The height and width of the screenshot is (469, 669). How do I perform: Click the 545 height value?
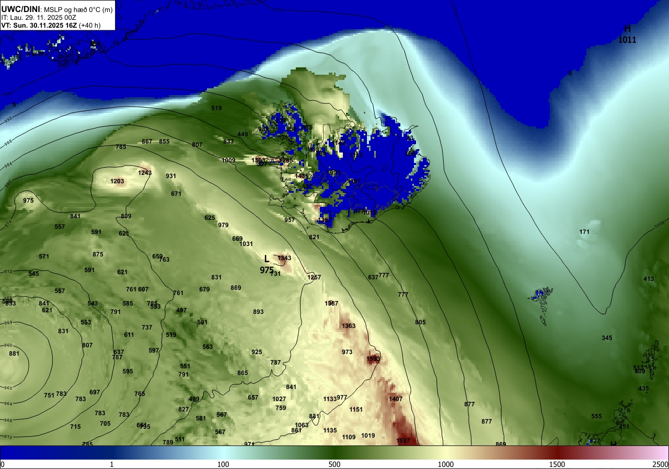33,274
